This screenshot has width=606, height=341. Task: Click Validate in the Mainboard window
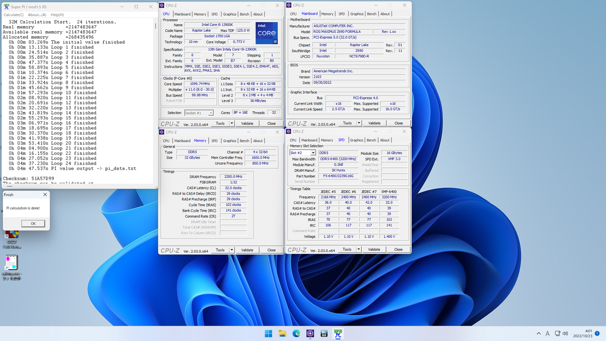pyautogui.click(x=374, y=123)
